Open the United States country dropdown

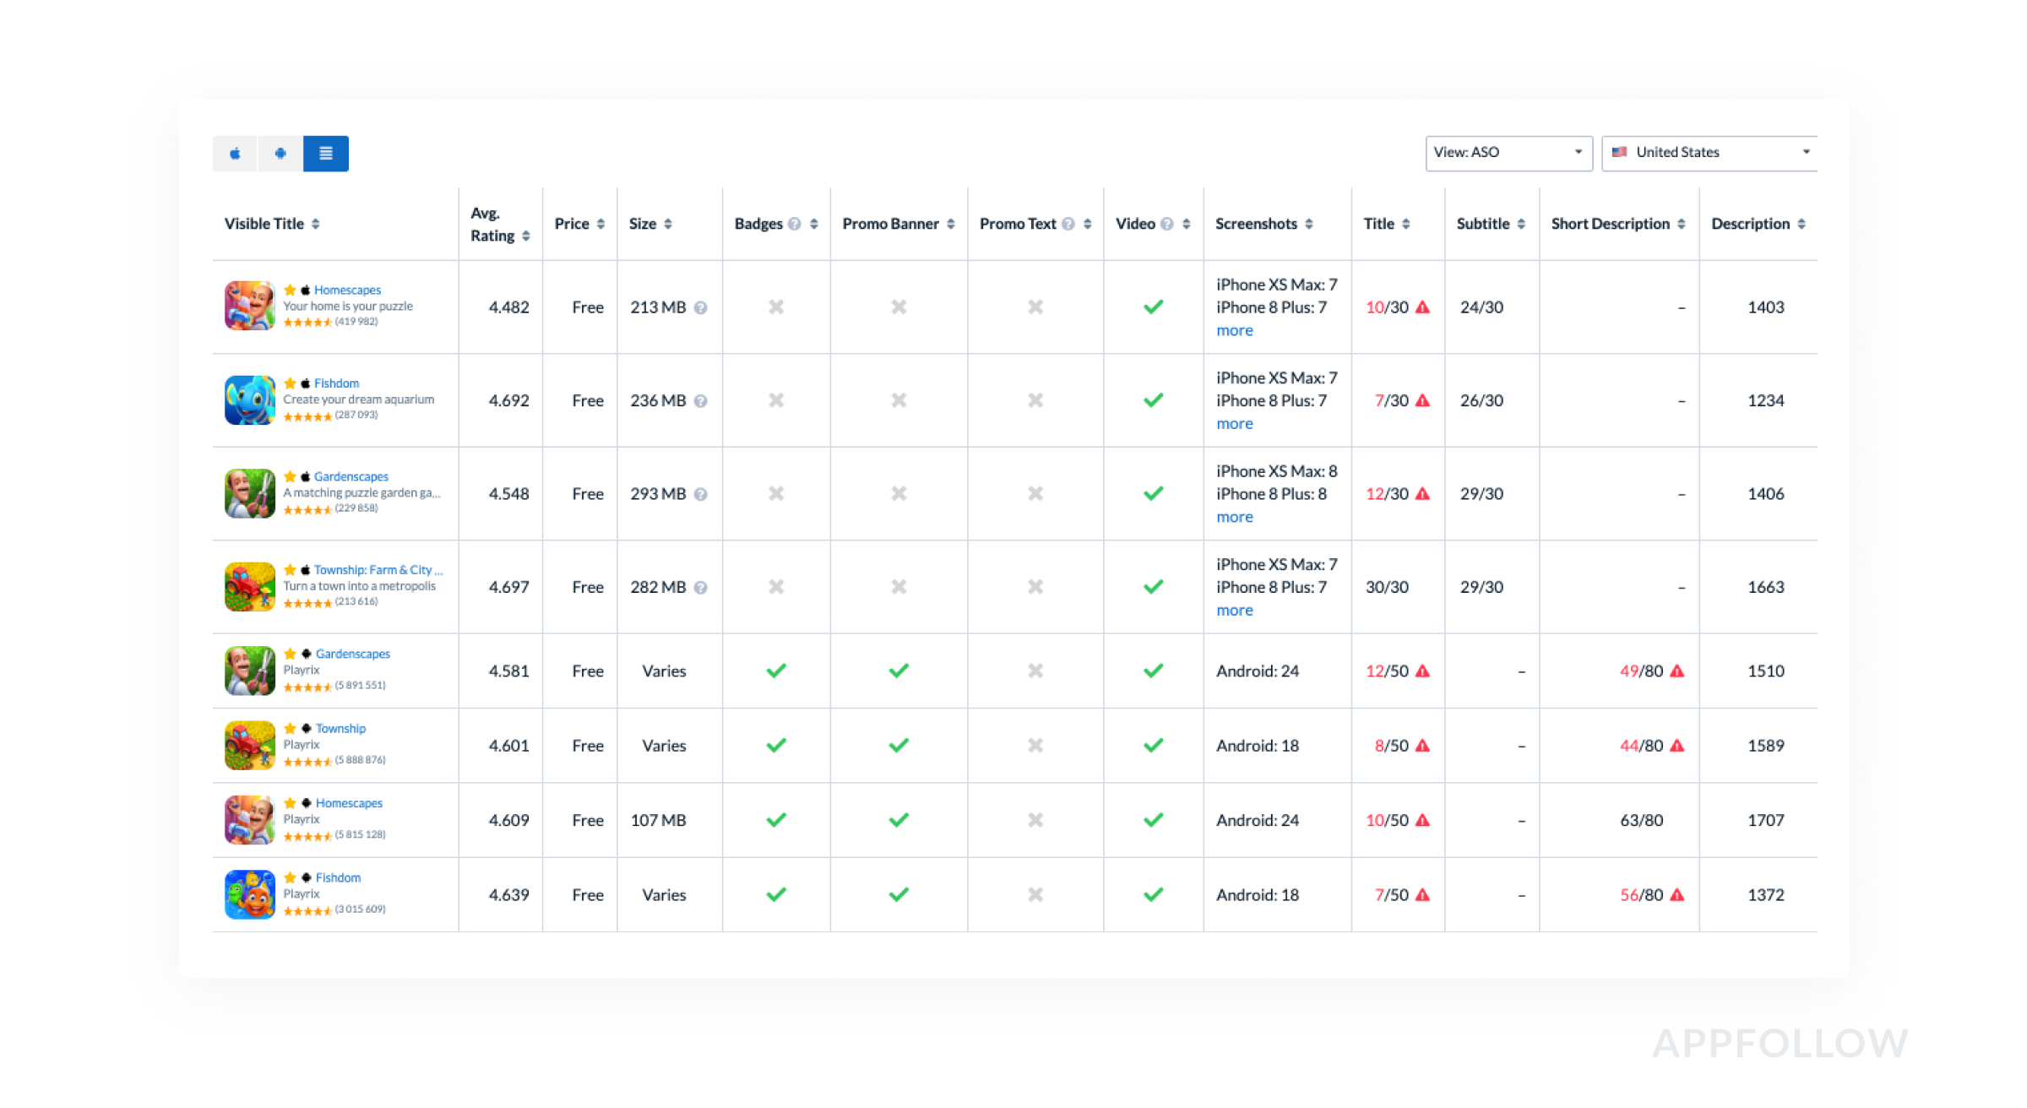pos(1709,153)
